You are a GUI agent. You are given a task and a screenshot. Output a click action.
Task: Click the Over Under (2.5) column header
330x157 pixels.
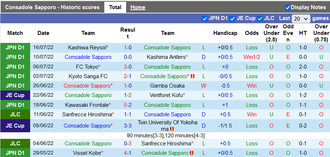tap(271, 33)
